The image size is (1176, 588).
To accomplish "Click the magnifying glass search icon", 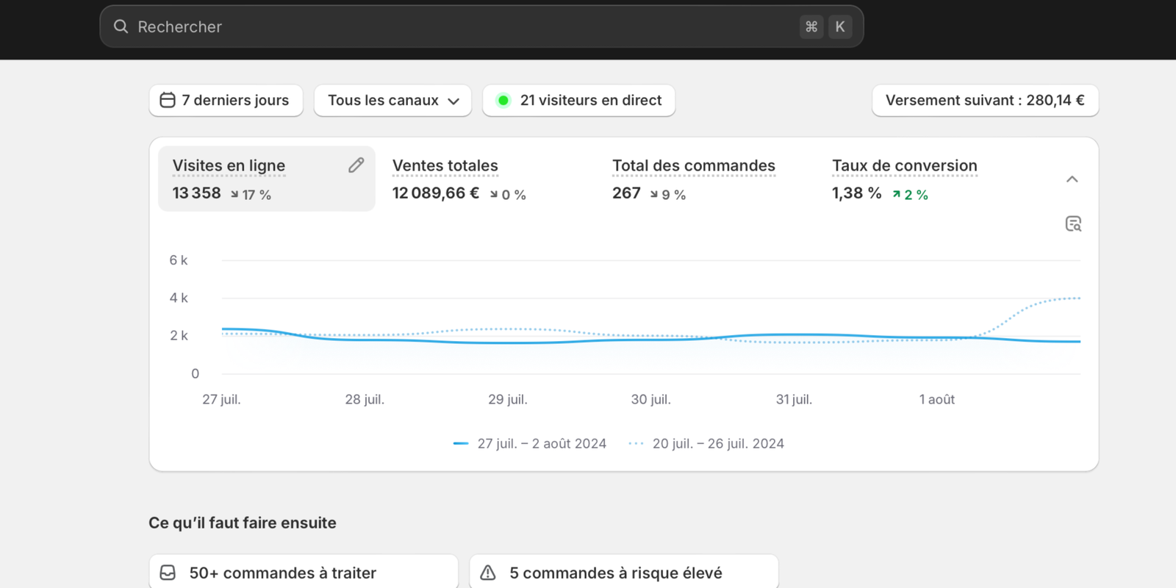I will coord(121,26).
